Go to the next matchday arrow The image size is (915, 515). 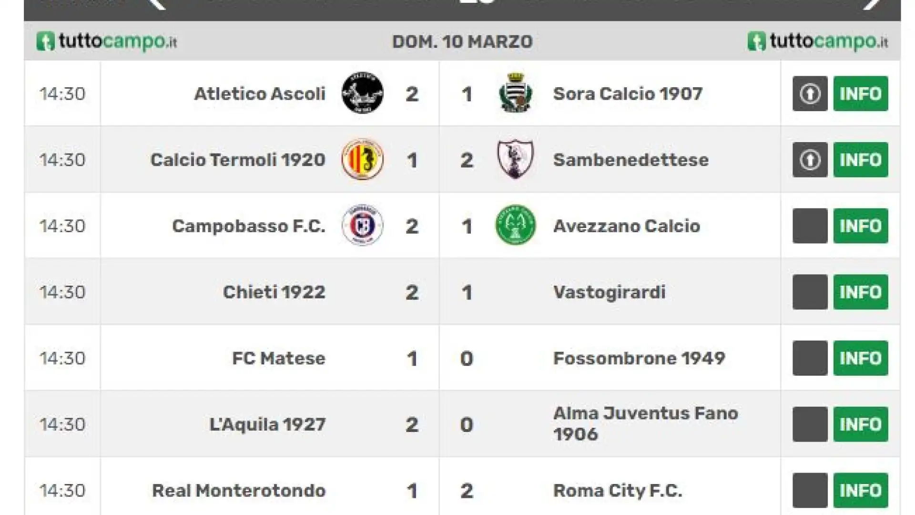coord(873,4)
